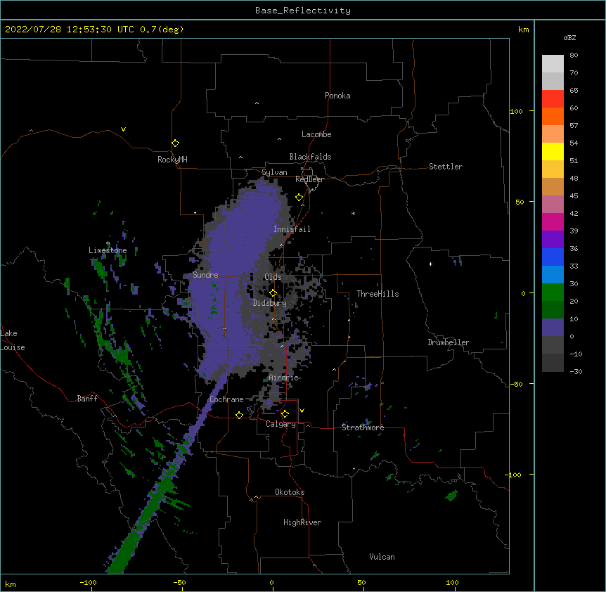Pick the green swatch between 20 and 30
This screenshot has width=606, height=592.
[553, 292]
